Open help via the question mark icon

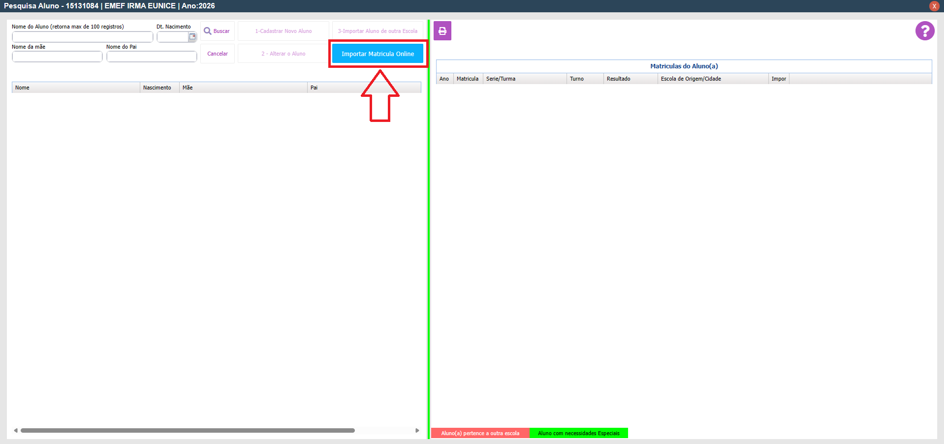coord(925,31)
